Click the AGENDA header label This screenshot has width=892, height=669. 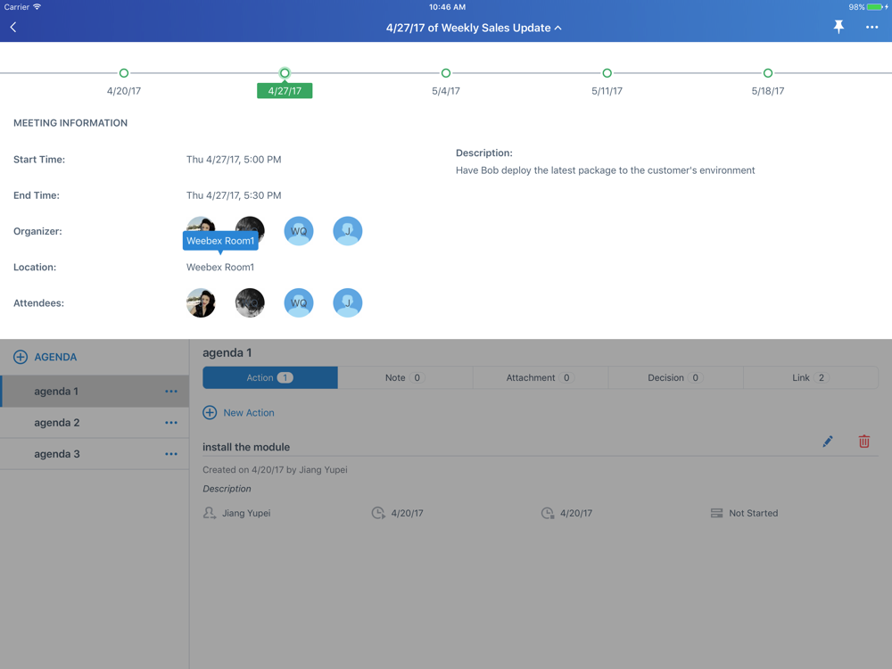click(55, 358)
